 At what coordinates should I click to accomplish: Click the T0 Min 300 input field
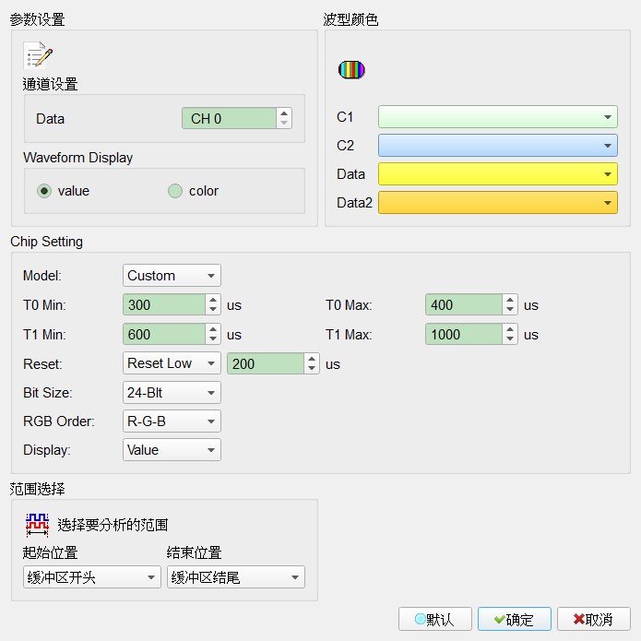tap(164, 304)
